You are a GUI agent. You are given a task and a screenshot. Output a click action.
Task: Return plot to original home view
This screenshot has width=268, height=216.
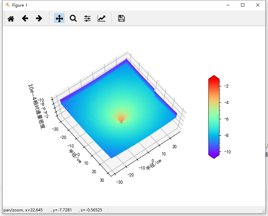(11, 18)
